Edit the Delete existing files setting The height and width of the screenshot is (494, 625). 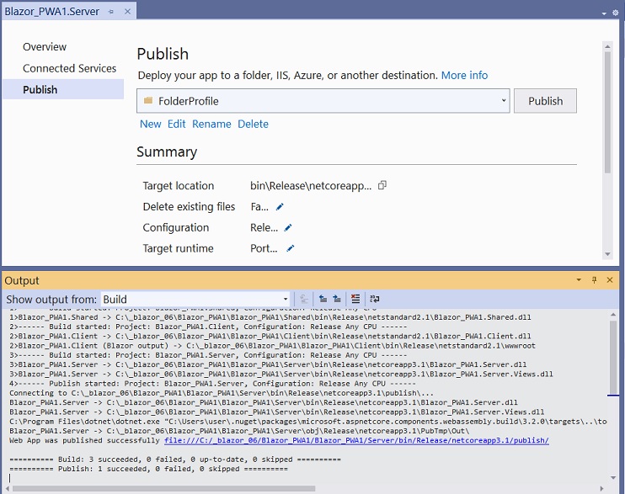pyautogui.click(x=280, y=207)
